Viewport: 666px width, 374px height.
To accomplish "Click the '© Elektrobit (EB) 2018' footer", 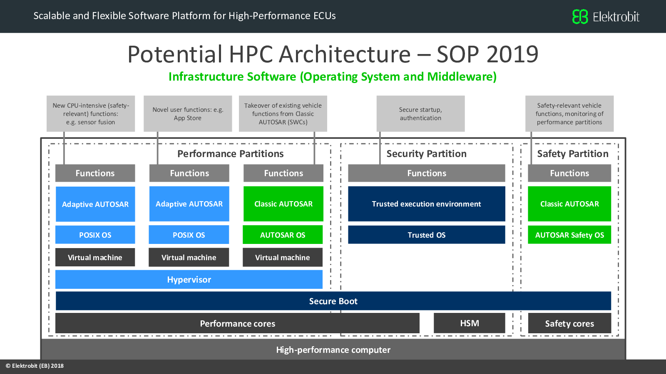I will (x=35, y=366).
